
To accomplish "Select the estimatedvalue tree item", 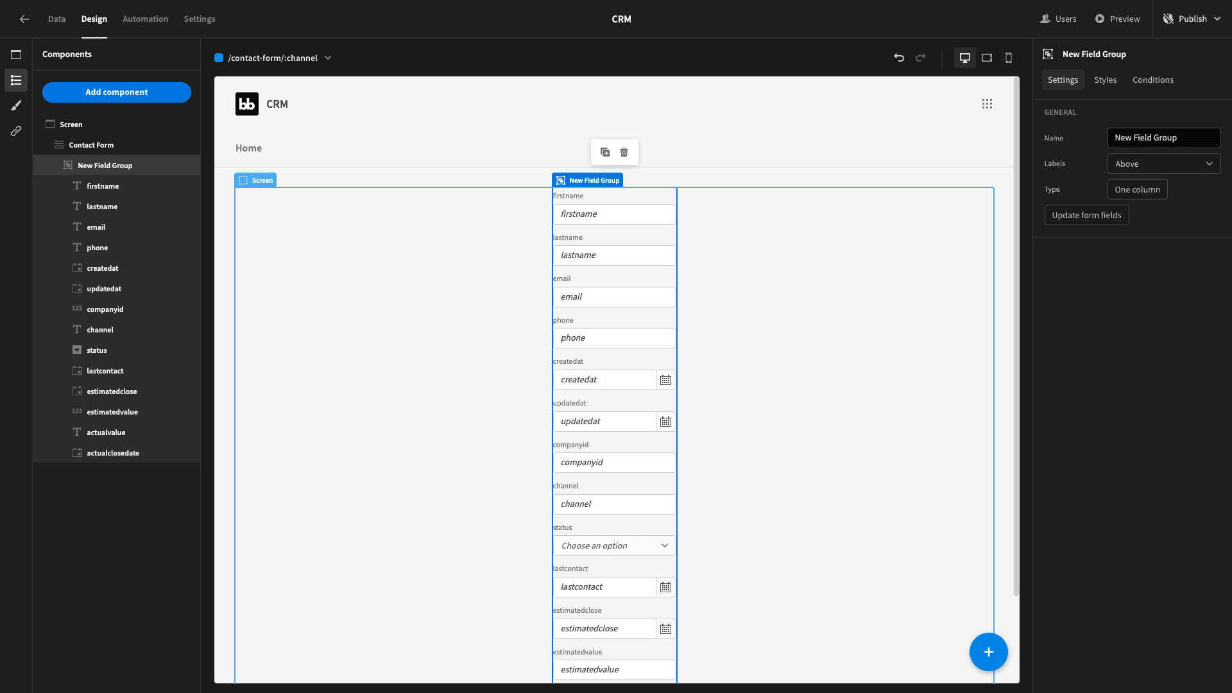I will pyautogui.click(x=117, y=412).
